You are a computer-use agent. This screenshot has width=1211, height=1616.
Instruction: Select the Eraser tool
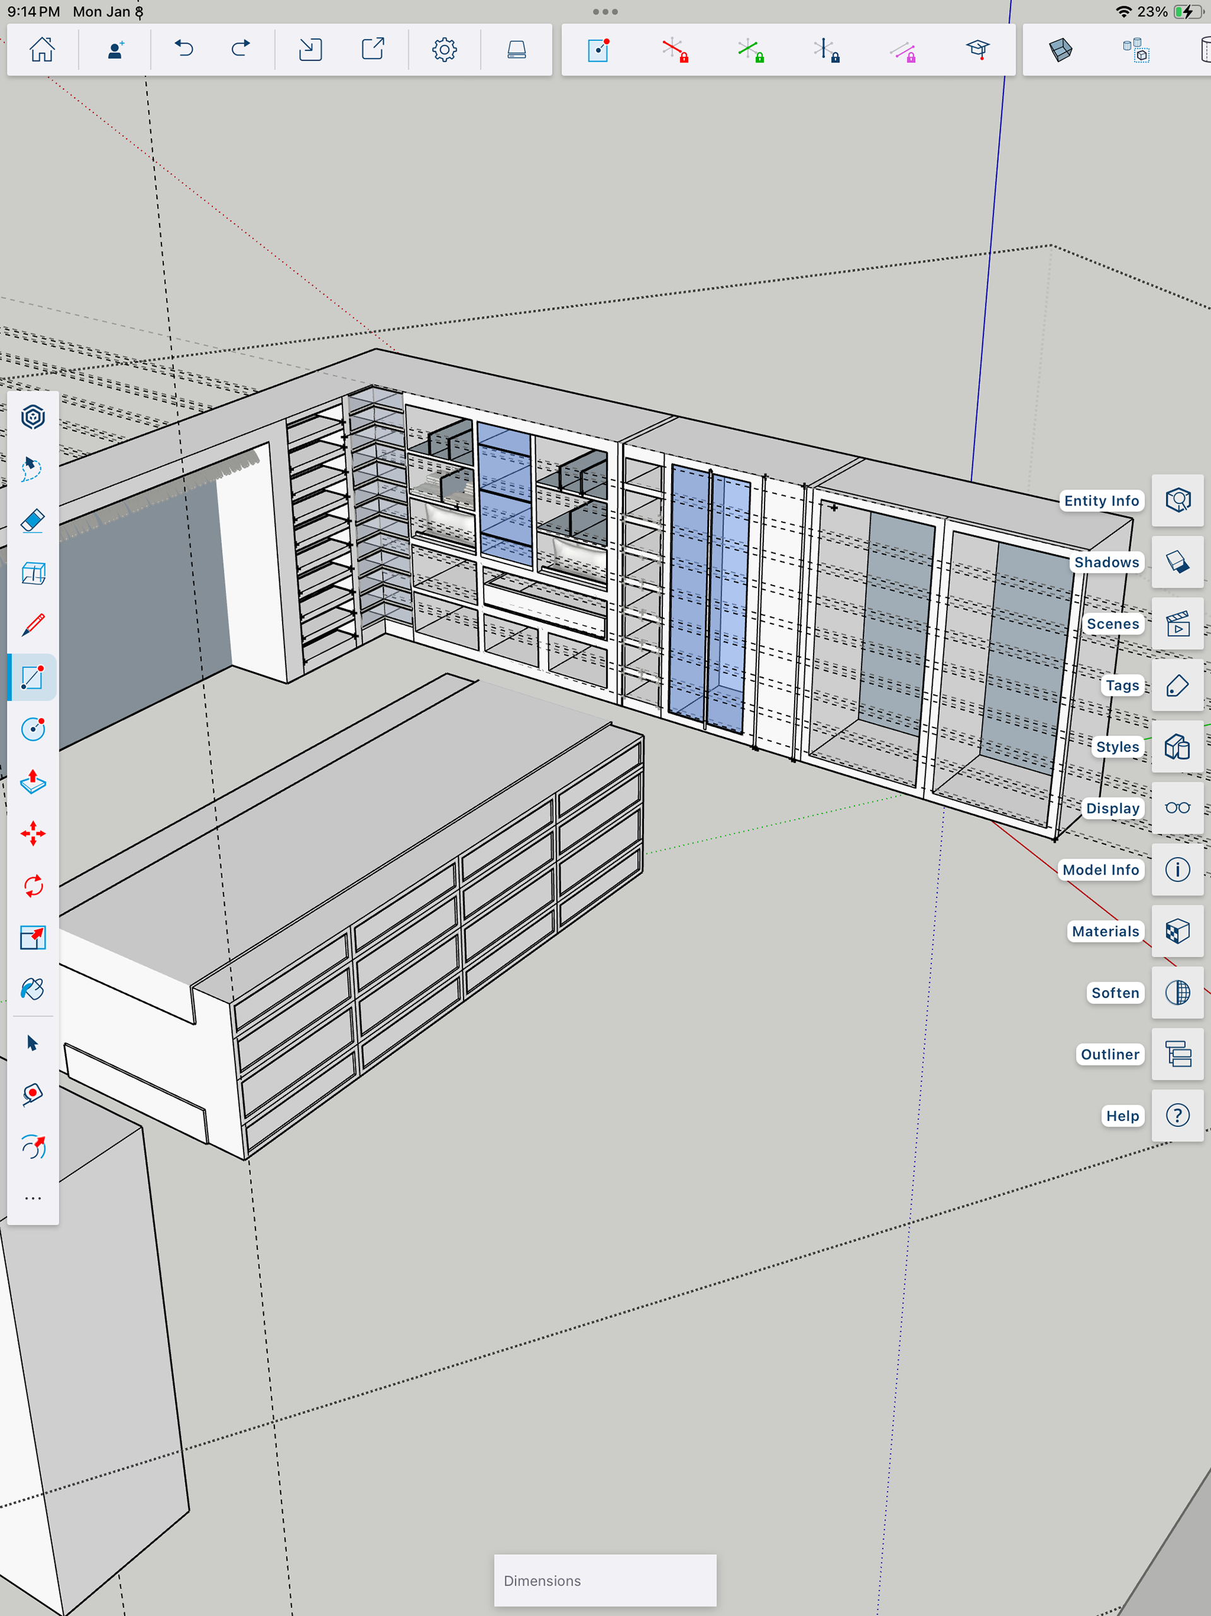click(33, 521)
